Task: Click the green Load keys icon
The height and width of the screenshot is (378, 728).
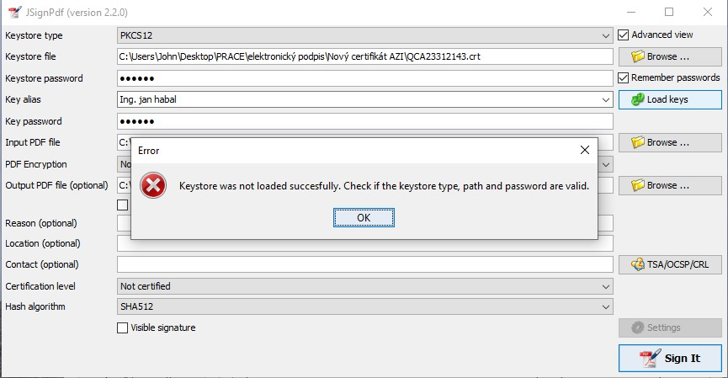Action: 638,99
